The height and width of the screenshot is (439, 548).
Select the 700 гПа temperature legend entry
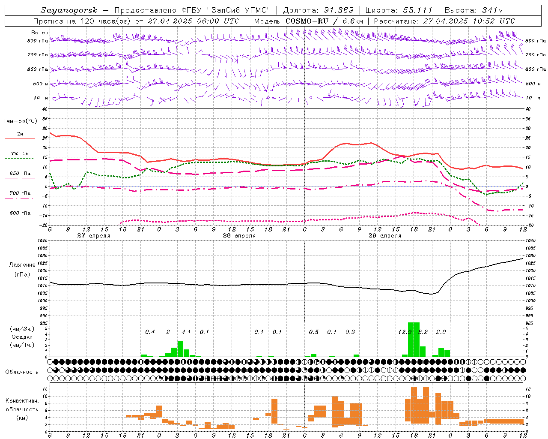point(20,193)
